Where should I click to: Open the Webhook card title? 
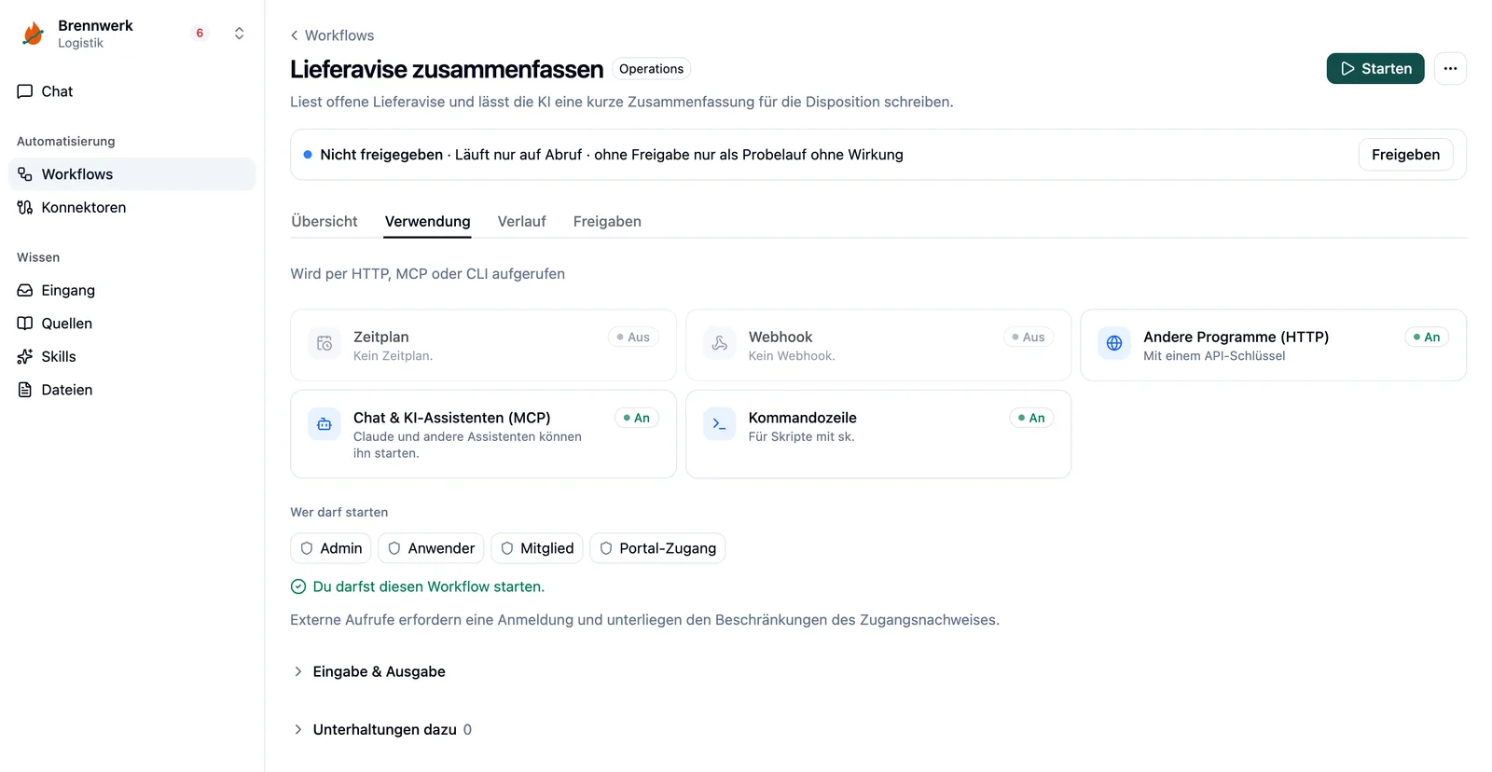[x=781, y=338]
